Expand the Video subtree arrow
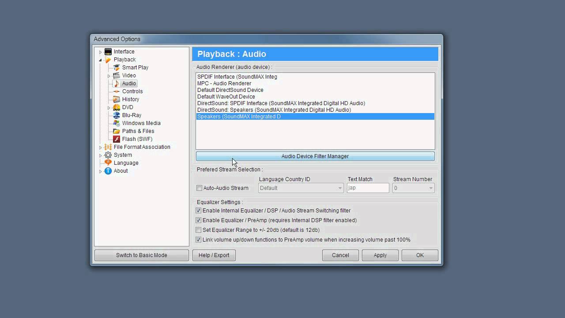 tap(109, 76)
